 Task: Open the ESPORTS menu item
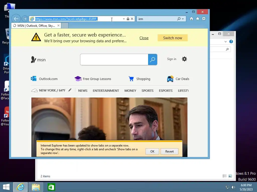(166, 90)
